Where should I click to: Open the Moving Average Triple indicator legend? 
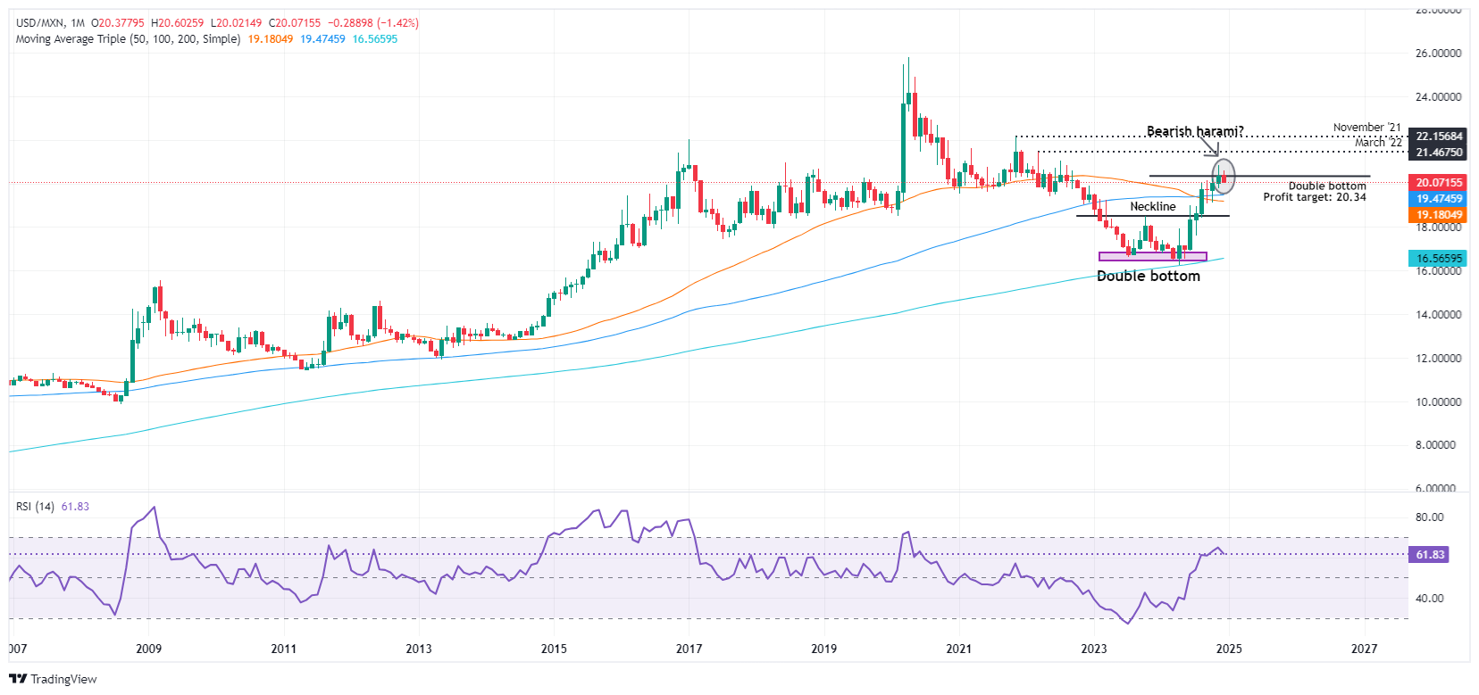click(x=128, y=39)
